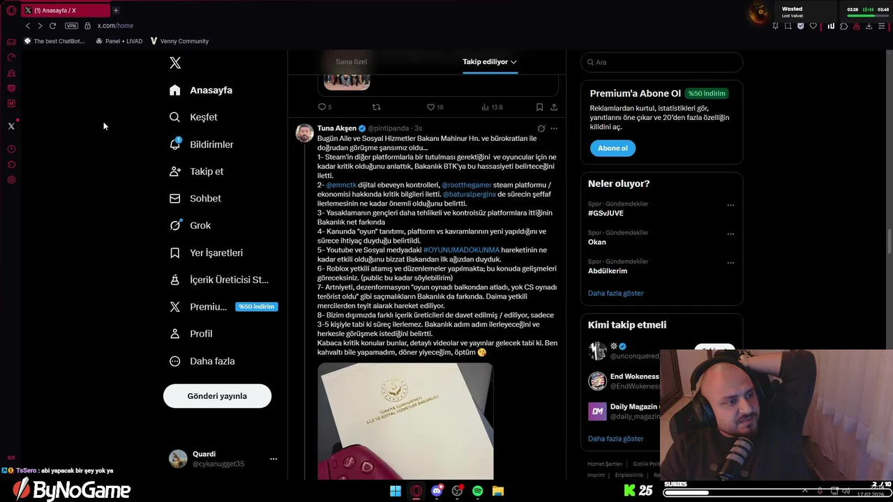Click Hizmet Şartları footer link
This screenshot has height=502, width=893.
pyautogui.click(x=605, y=464)
